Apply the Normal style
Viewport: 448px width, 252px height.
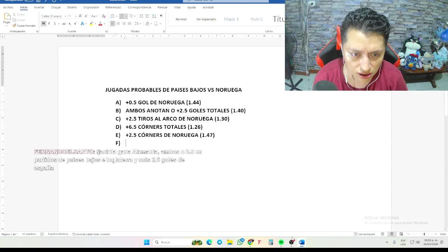[x=181, y=19]
